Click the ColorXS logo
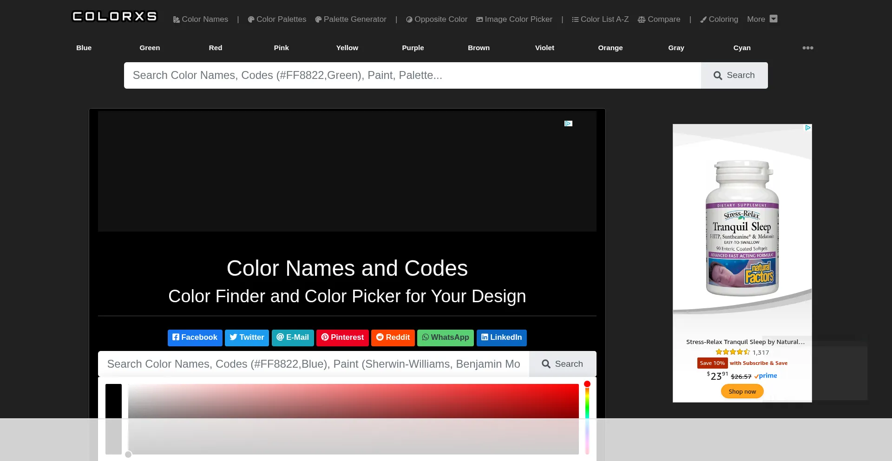The height and width of the screenshot is (461, 892). pyautogui.click(x=114, y=17)
